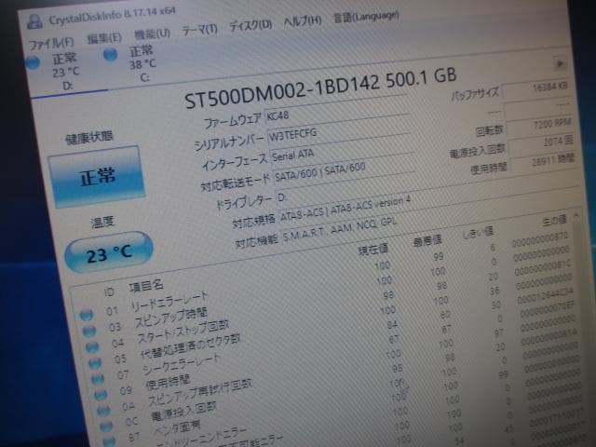Click status icon for row 0A
596x447 pixels.
click(103, 411)
